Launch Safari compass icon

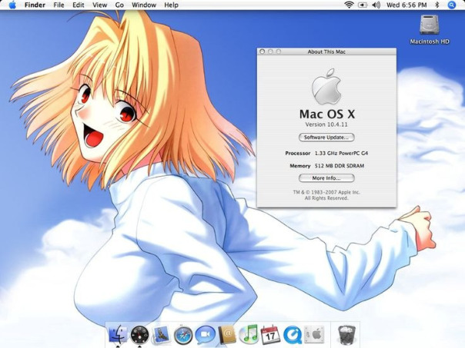point(183,334)
